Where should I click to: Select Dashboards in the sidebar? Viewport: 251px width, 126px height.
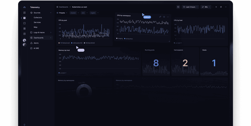pyautogui.click(x=41, y=38)
